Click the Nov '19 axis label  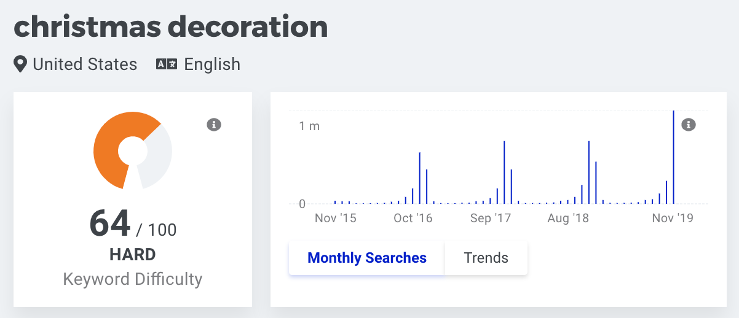tap(673, 218)
